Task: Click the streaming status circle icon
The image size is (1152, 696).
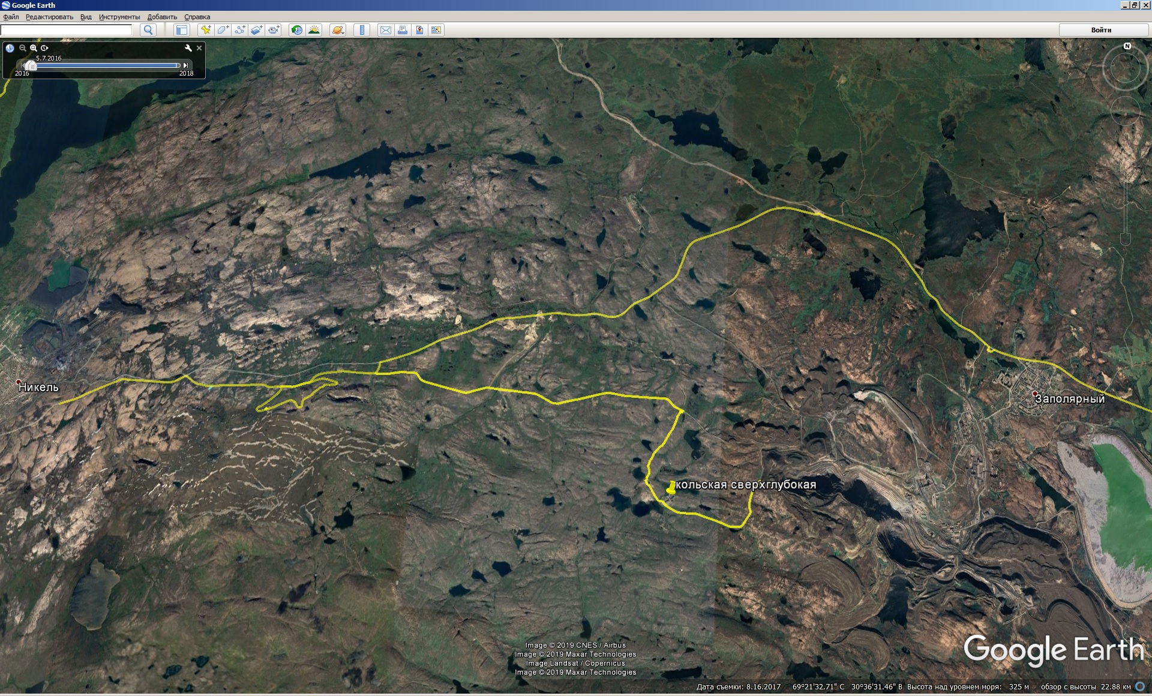Action: point(1140,687)
